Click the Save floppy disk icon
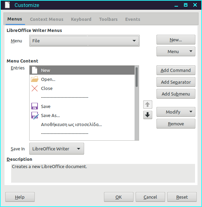202x207 pixels. [35, 106]
